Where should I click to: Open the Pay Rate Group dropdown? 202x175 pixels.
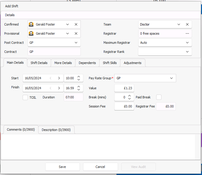click(x=171, y=78)
